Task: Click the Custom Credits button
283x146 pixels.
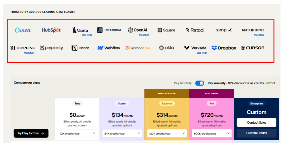Action: [256, 133]
